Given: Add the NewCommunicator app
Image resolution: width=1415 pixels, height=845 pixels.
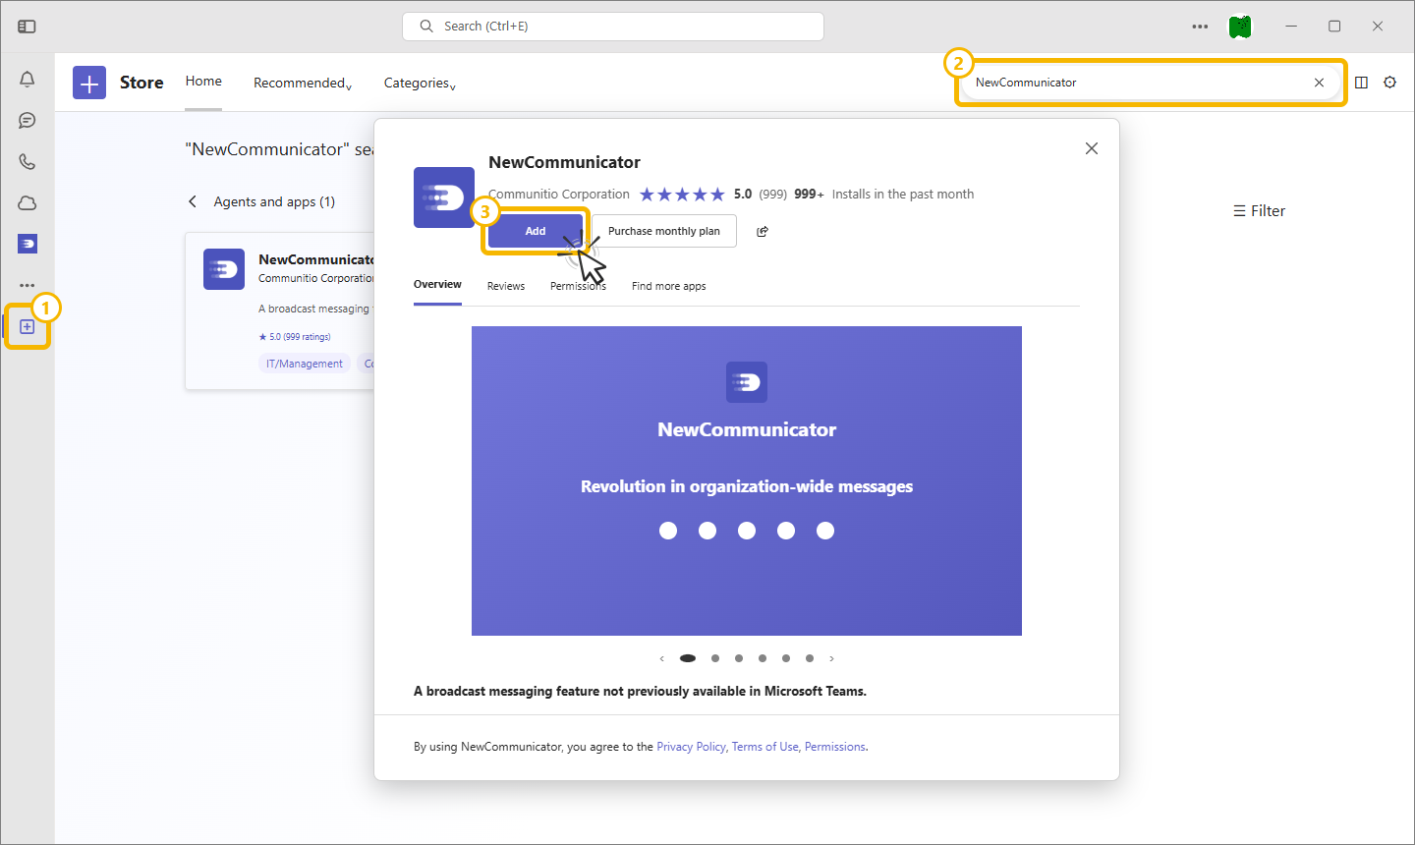Looking at the screenshot, I should (536, 231).
